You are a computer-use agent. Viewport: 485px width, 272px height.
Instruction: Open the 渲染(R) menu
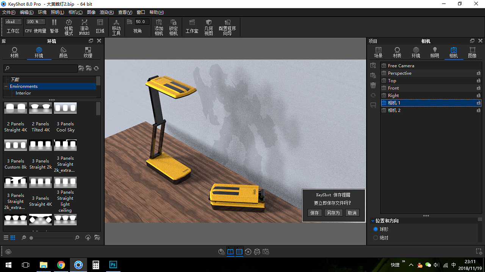click(106, 12)
